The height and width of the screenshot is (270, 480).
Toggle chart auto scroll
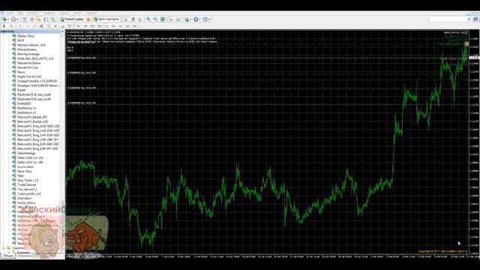click(171, 19)
